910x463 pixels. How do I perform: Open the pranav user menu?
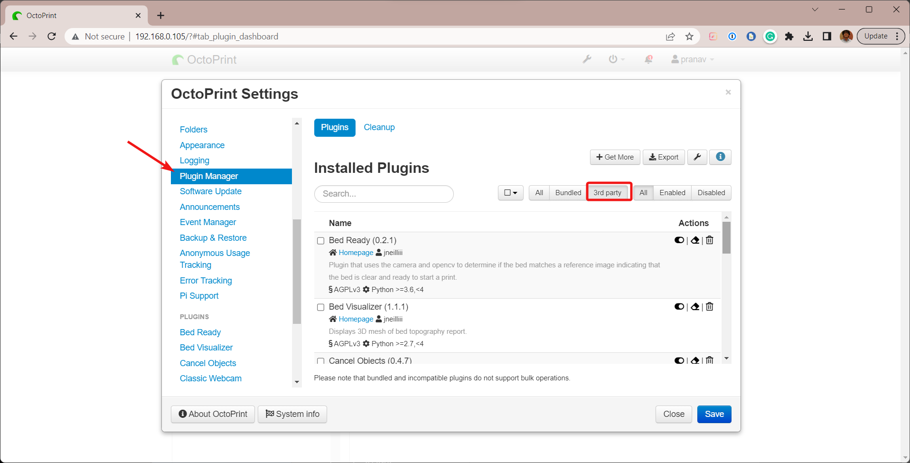(x=693, y=59)
